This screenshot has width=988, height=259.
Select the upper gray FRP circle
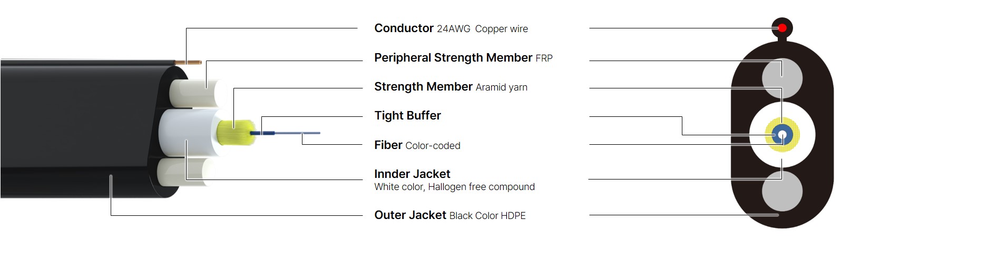click(782, 78)
